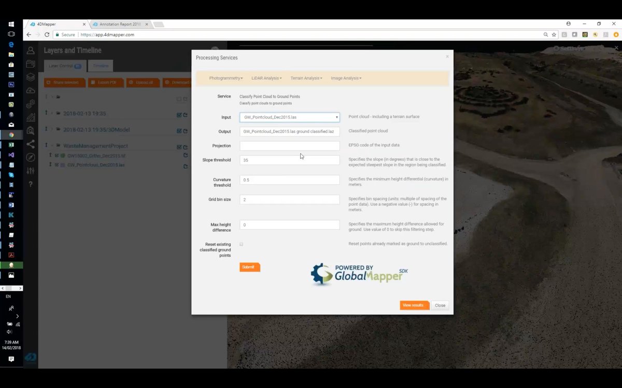622x388 pixels.
Task: Switch to the 4DMapper browser tab
Action: coord(57,24)
